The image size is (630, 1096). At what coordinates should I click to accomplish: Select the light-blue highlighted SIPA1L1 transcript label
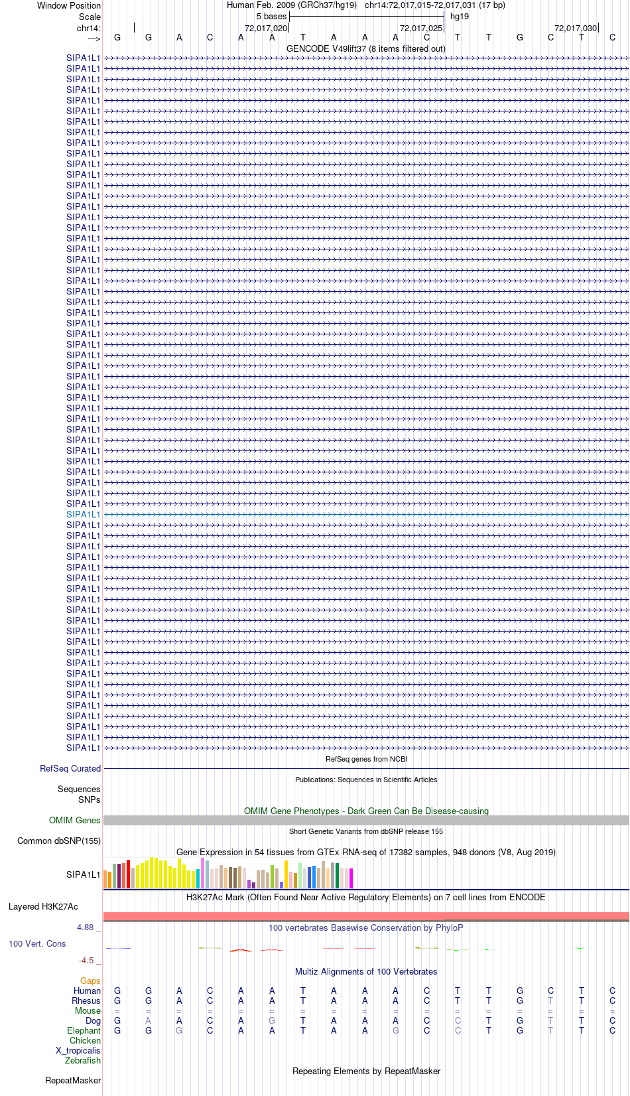[84, 514]
